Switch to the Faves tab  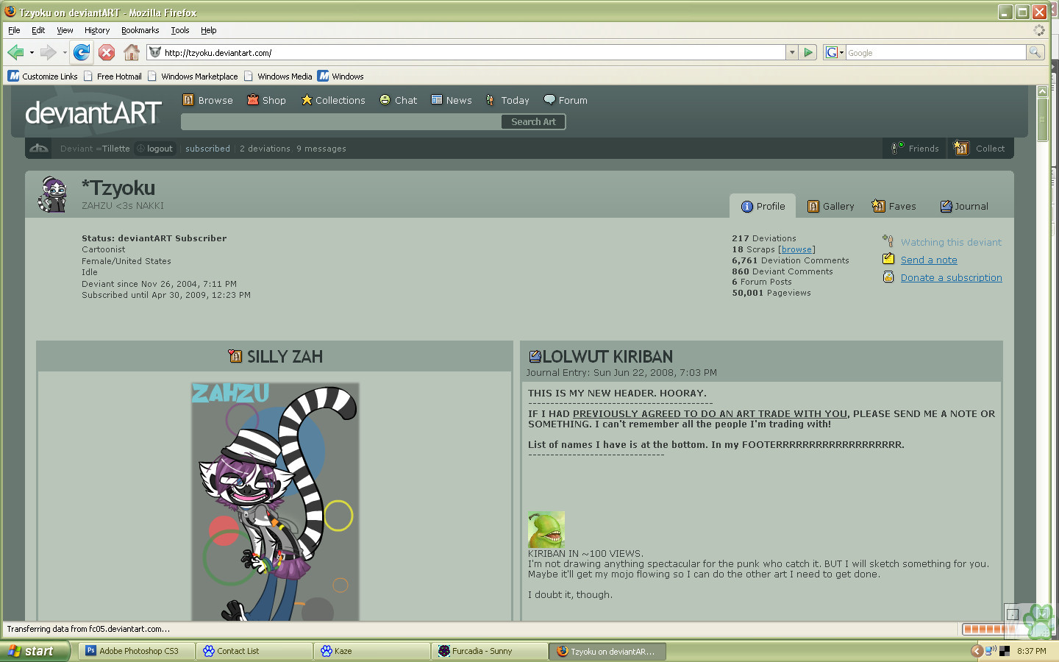pos(894,206)
